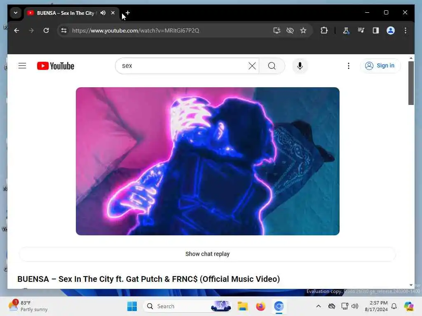422x316 pixels.
Task: Open the tab search dropdown arrow
Action: click(16, 13)
